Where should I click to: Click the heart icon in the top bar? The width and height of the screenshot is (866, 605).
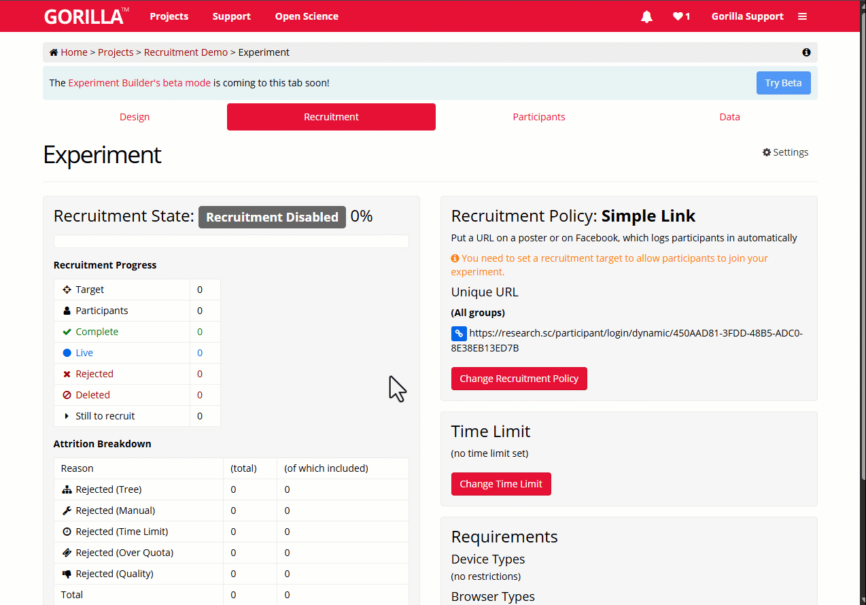tap(677, 16)
